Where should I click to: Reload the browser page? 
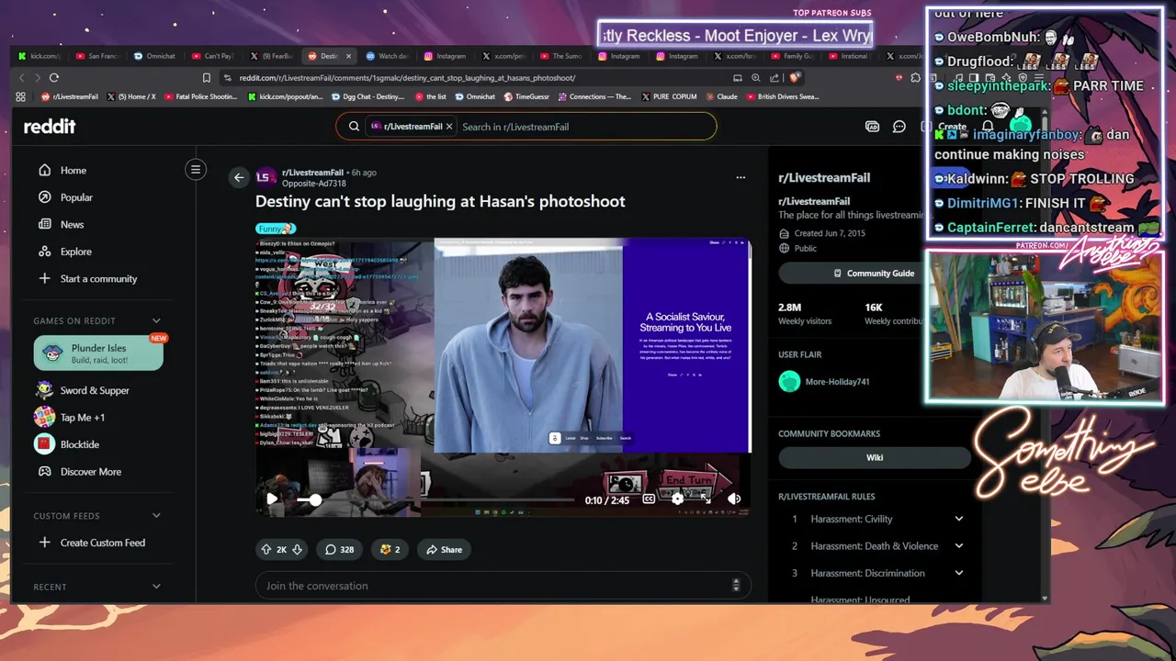54,78
